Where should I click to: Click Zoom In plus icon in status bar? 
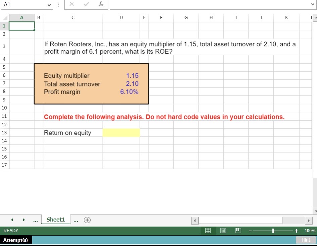296,231
